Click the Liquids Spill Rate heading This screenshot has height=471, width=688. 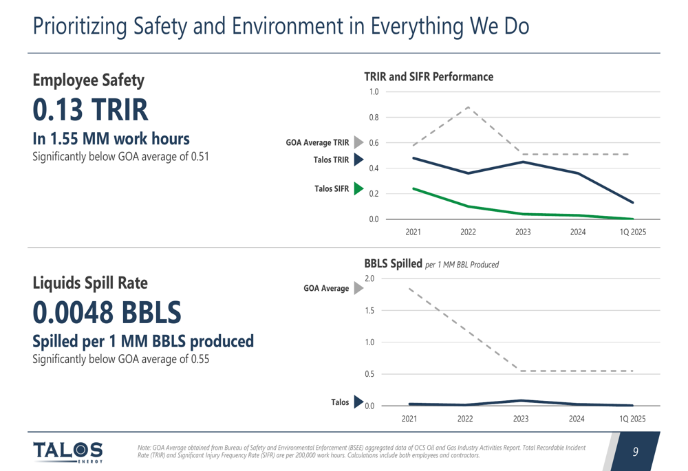[x=90, y=283]
